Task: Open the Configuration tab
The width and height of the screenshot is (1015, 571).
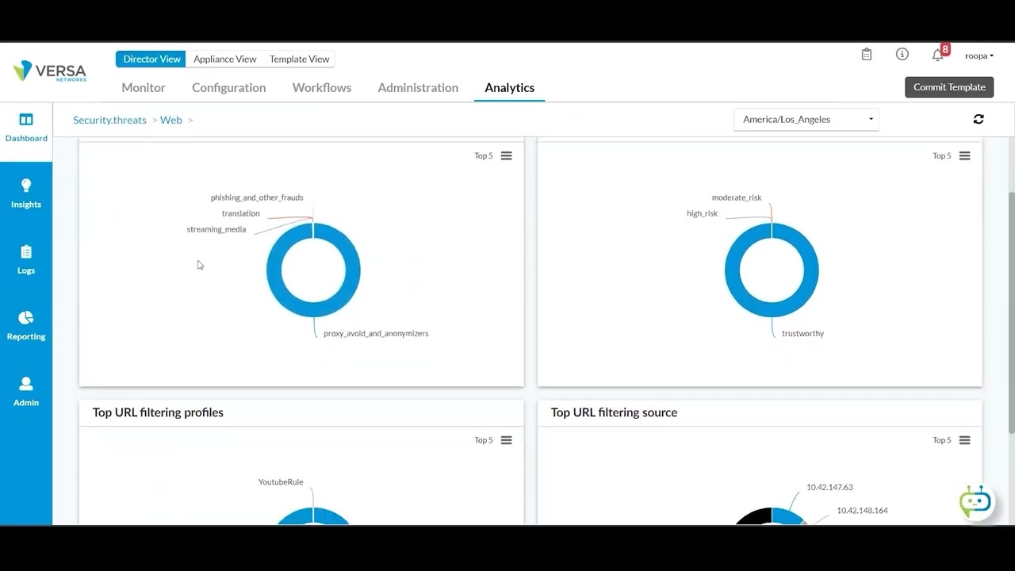Action: (228, 87)
